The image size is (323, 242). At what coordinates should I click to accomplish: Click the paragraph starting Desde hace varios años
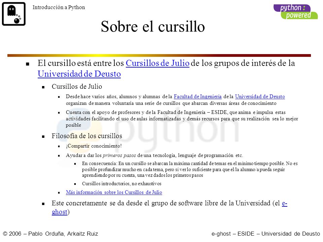coord(175,100)
